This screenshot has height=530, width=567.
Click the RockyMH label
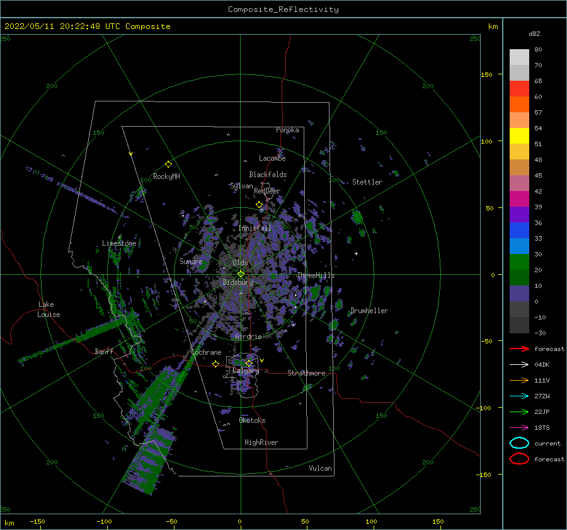[x=166, y=176]
